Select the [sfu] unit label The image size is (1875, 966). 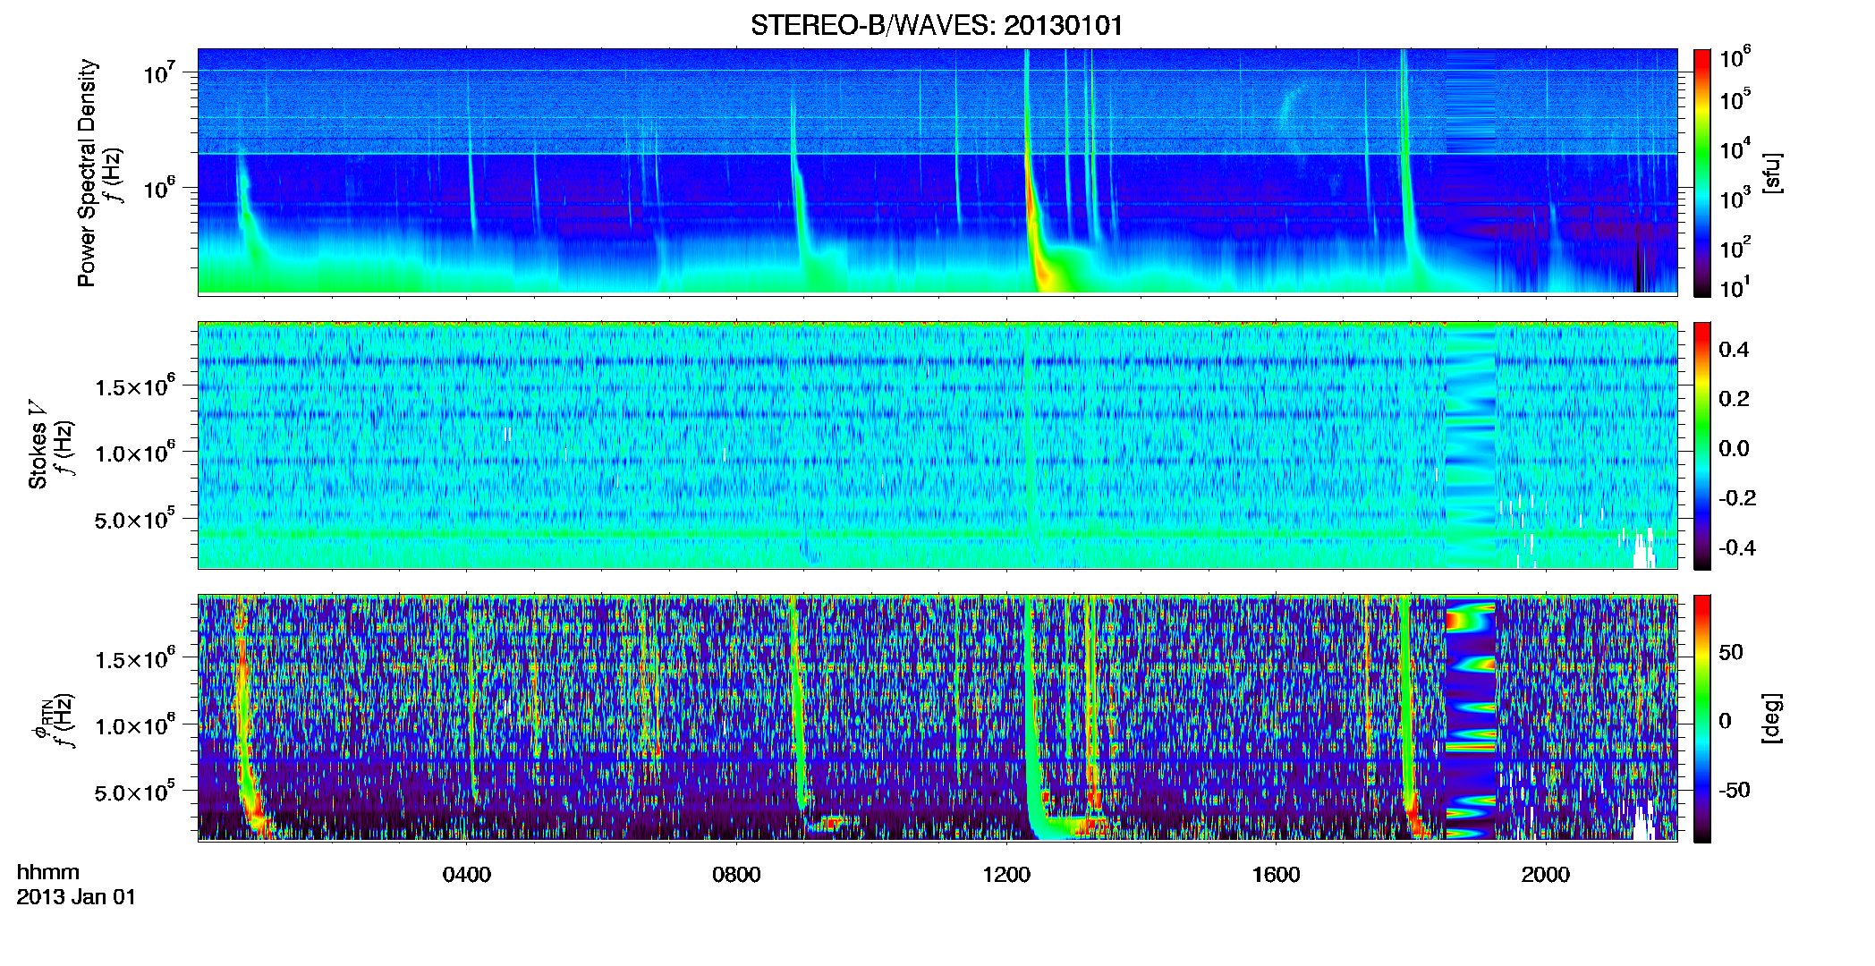tap(1771, 173)
